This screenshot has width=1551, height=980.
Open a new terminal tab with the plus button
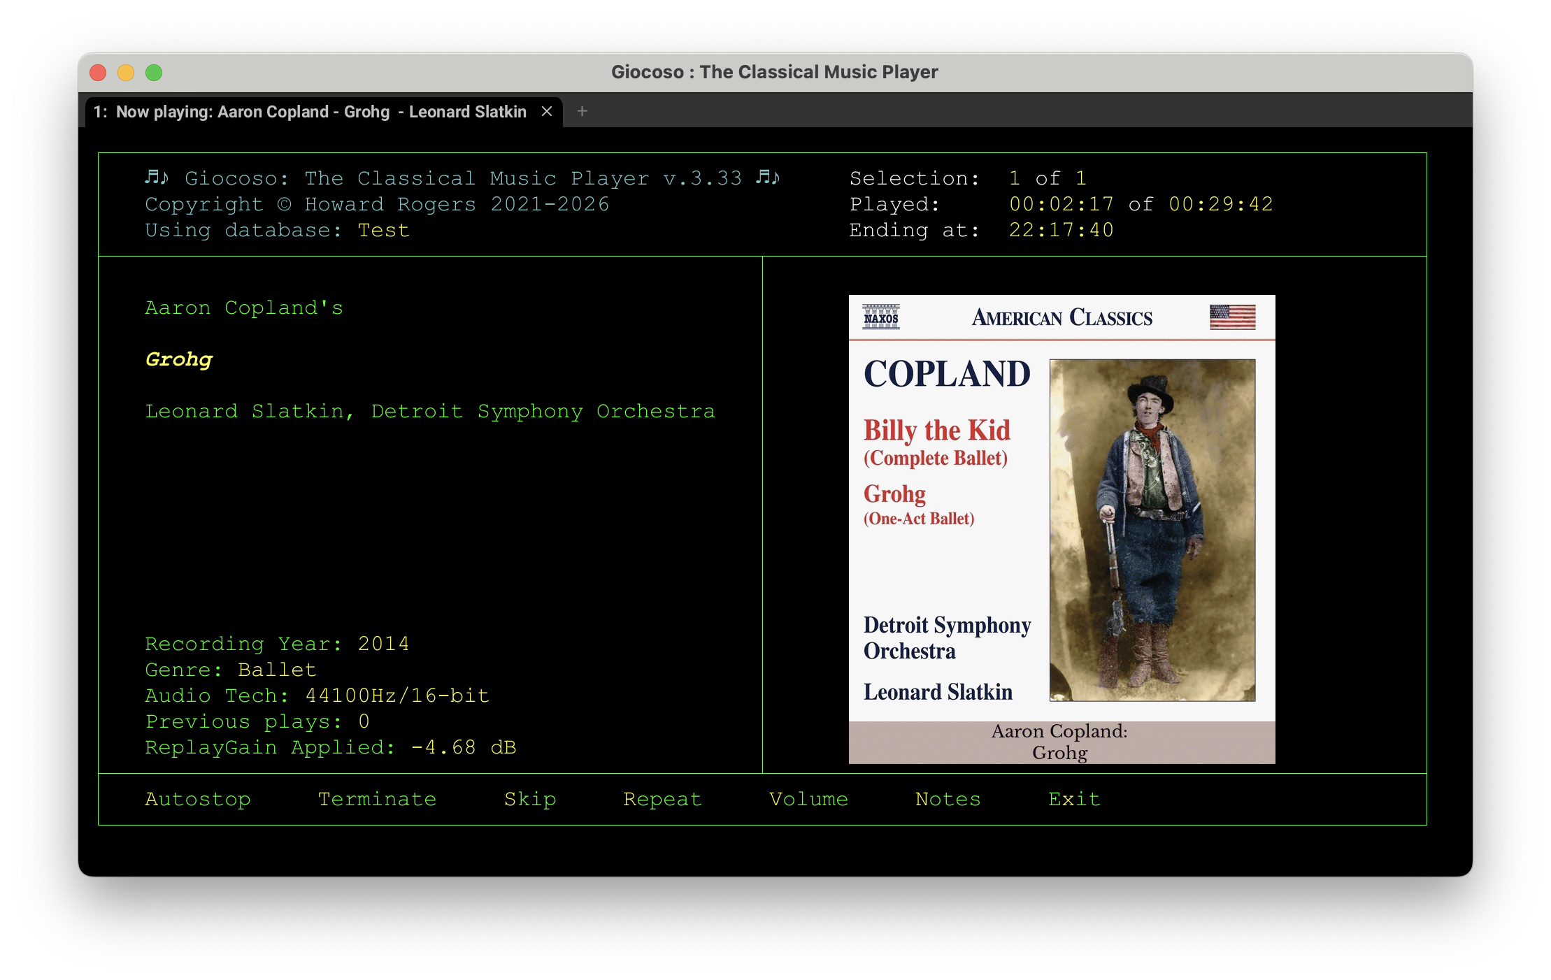(582, 111)
